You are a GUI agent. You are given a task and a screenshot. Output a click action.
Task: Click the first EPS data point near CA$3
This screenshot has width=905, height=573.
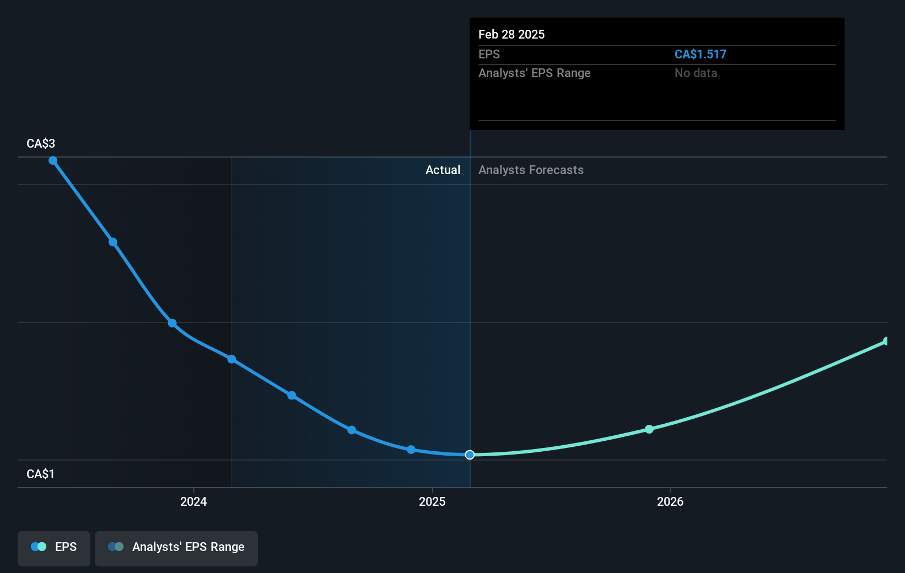coord(52,160)
